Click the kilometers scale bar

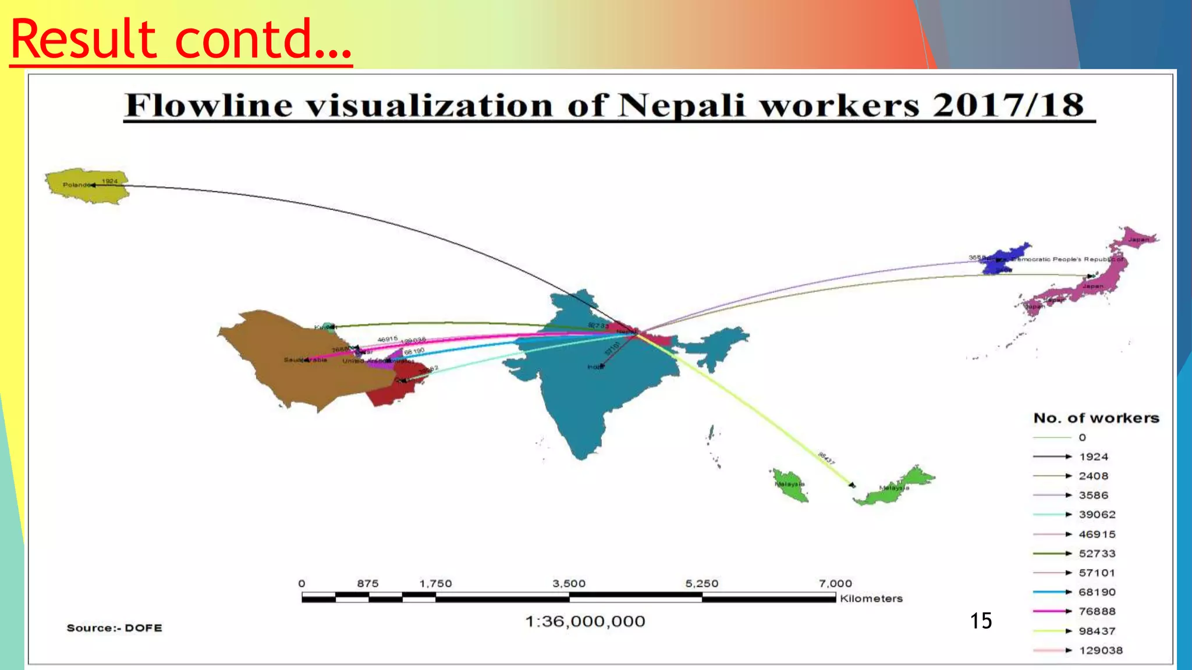point(568,597)
